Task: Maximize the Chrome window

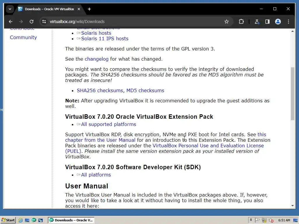Action: tap(275, 9)
